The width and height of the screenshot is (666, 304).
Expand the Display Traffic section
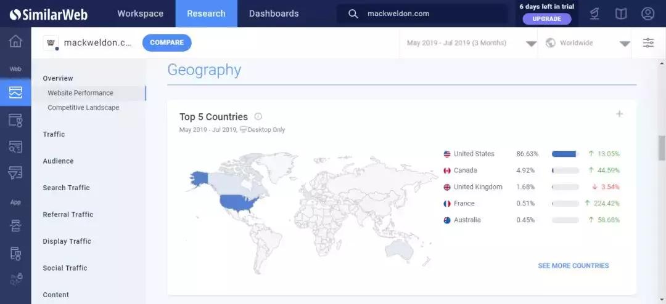click(x=67, y=241)
